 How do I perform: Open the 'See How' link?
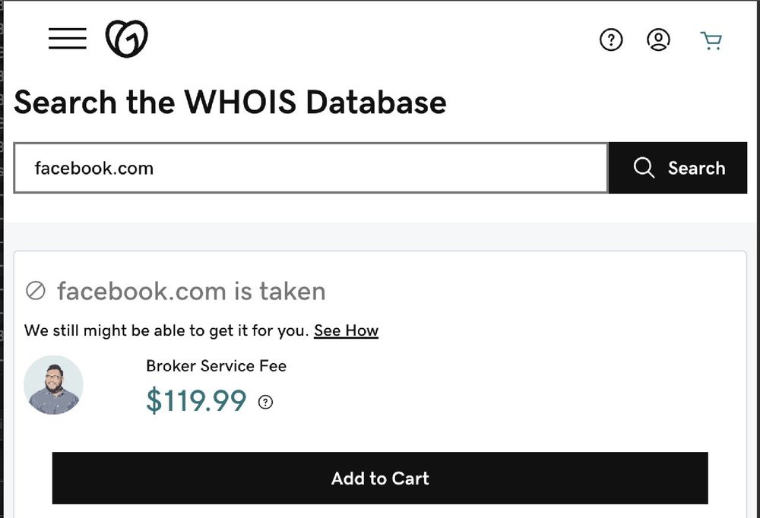click(346, 330)
